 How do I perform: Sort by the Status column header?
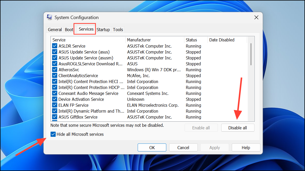(196, 40)
